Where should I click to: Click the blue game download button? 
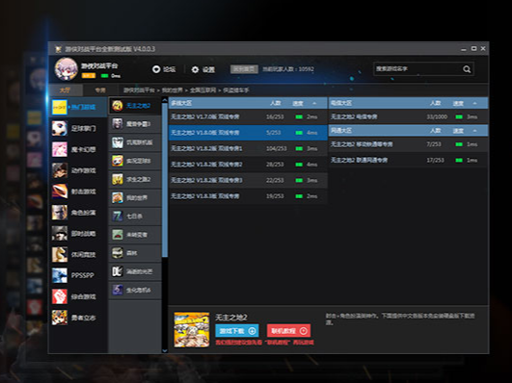[237, 331]
